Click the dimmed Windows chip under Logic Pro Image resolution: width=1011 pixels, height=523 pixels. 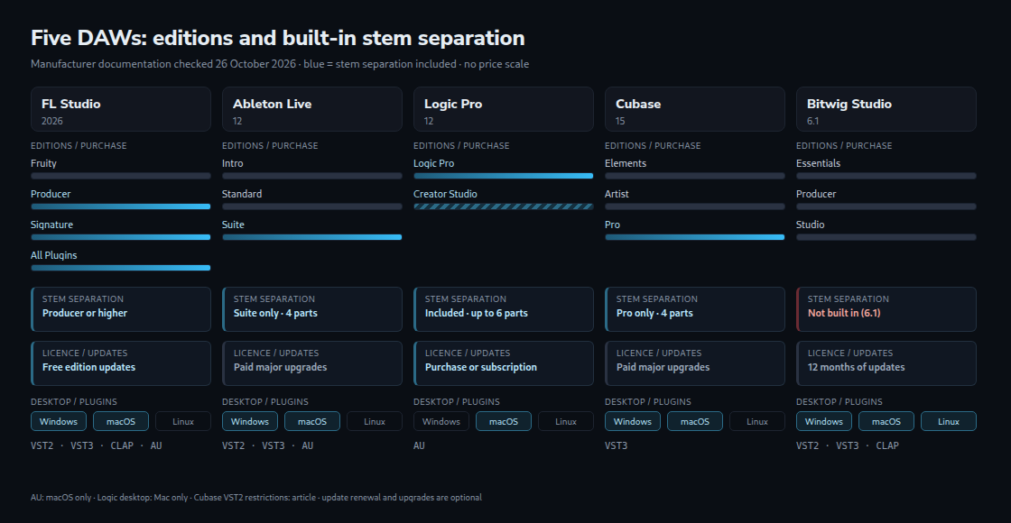pos(441,421)
